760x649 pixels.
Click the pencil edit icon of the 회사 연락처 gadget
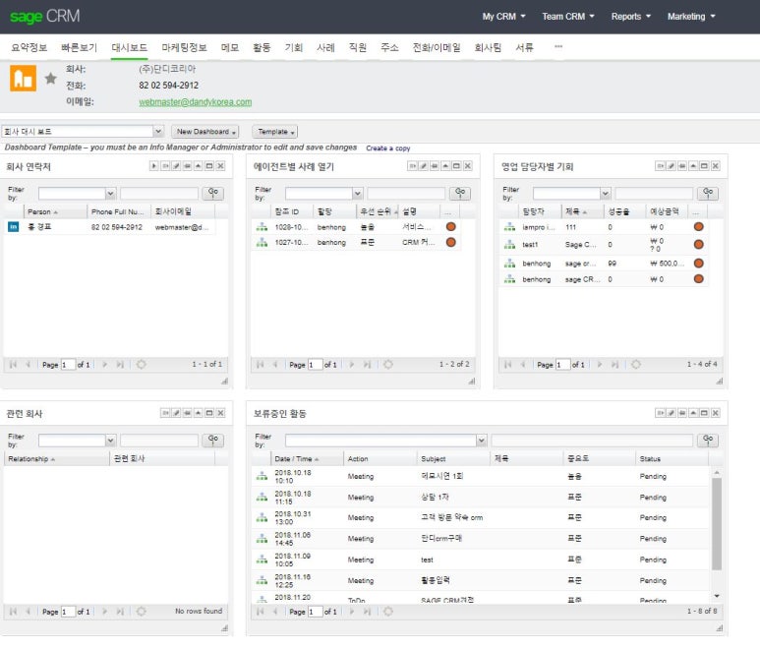pos(176,166)
